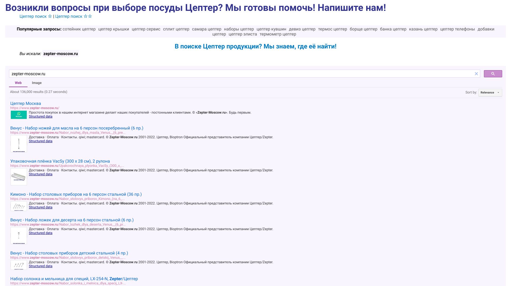Open 'Венус - Набор ножей для масла' result
Image resolution: width=508 pixels, height=286 pixels.
pos(77,128)
